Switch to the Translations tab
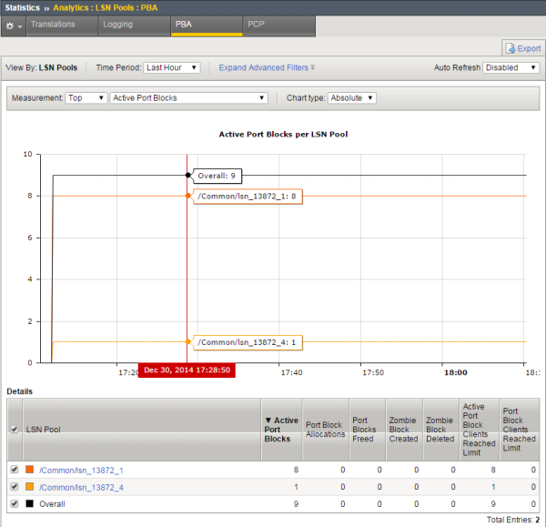Screen dimensions: 546x527 [x=52, y=25]
